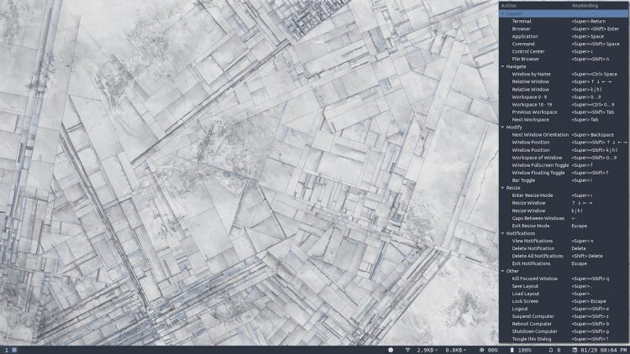Click the battery icon showing 100%
The width and height of the screenshot is (630, 354).
[x=512, y=350]
